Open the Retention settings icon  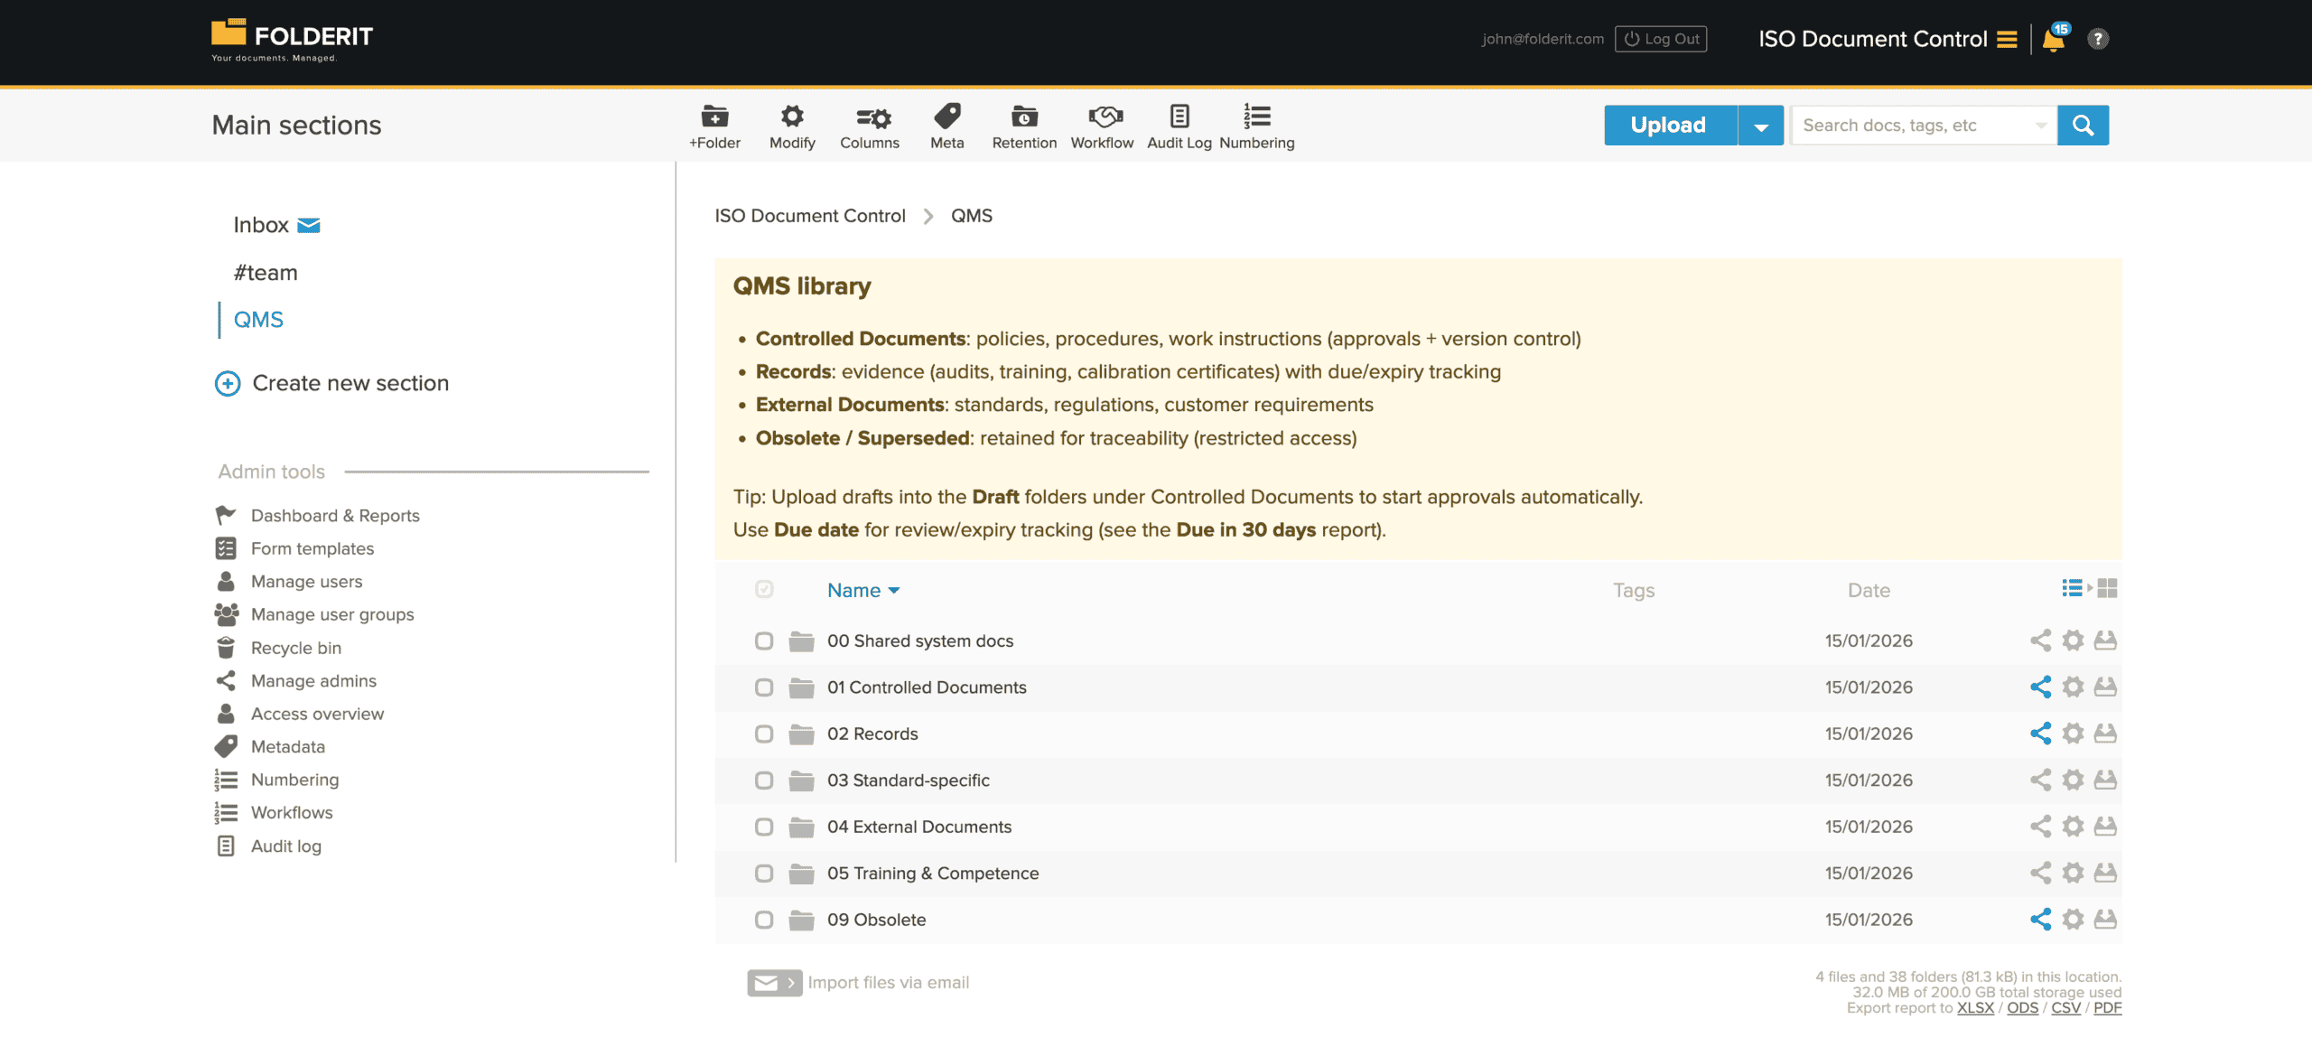point(1024,118)
